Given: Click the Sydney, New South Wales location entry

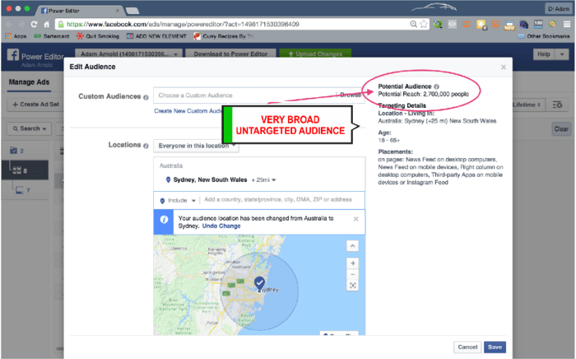Looking at the screenshot, I should tap(210, 179).
